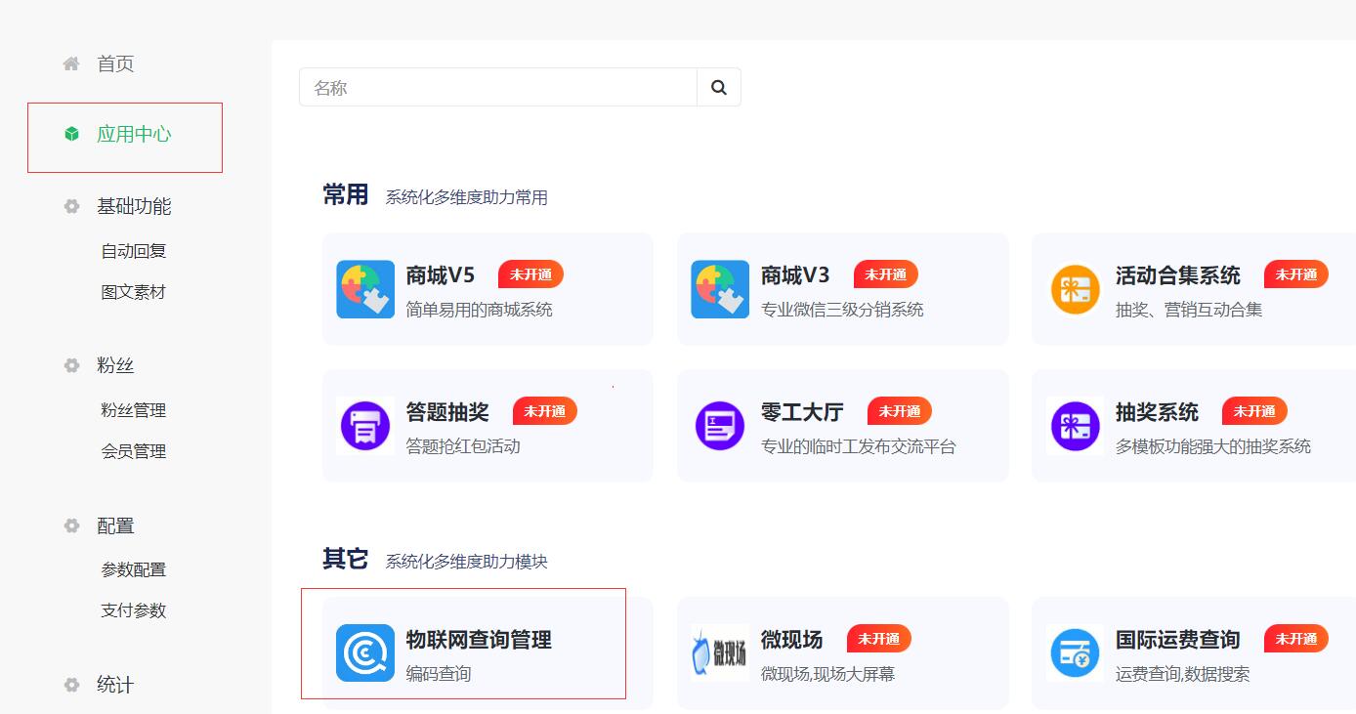
Task: Open 自动回复 in the sidebar
Action: coord(134,251)
